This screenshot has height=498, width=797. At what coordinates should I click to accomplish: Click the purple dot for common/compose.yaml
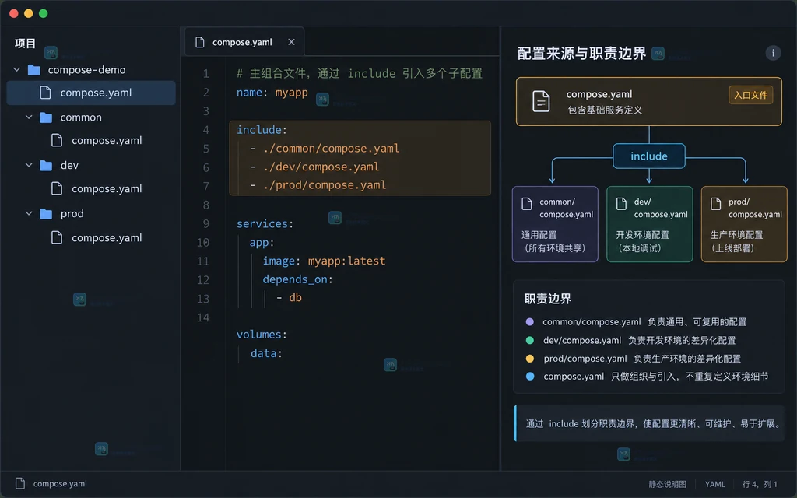click(529, 321)
